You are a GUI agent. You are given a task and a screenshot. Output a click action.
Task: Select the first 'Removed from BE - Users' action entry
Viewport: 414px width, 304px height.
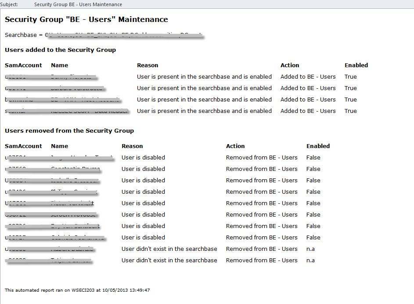point(262,157)
